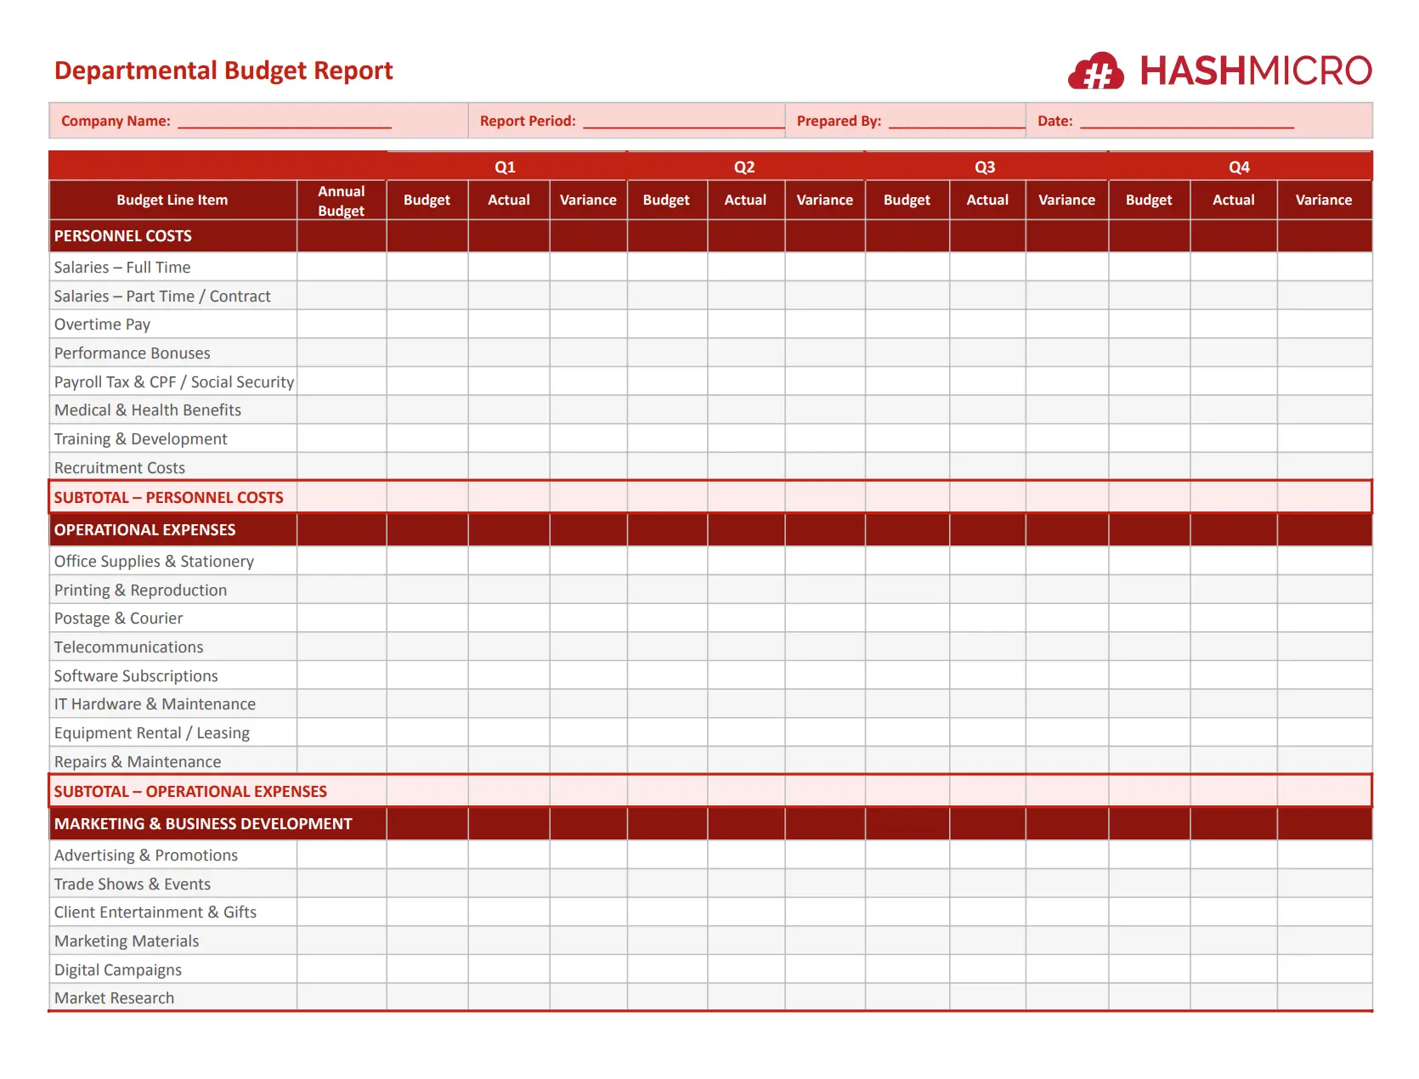Click MARKETING & BUSINESS DEVELOPMENT section header

[x=203, y=824]
